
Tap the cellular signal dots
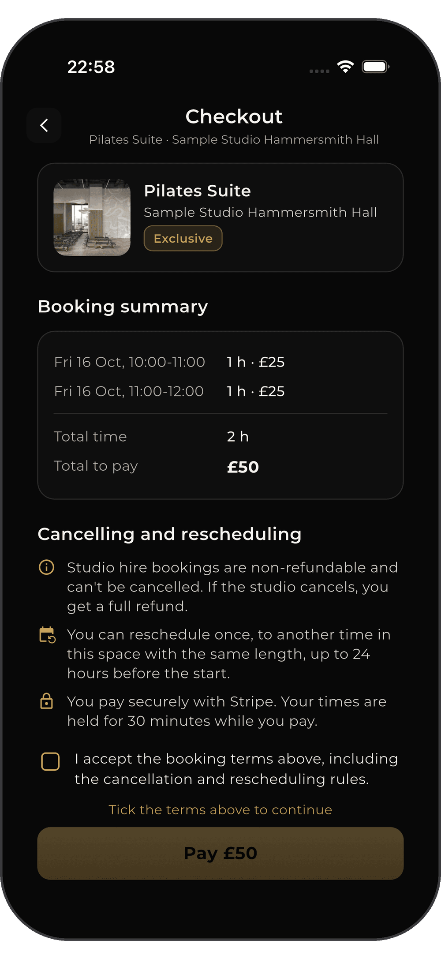[320, 71]
